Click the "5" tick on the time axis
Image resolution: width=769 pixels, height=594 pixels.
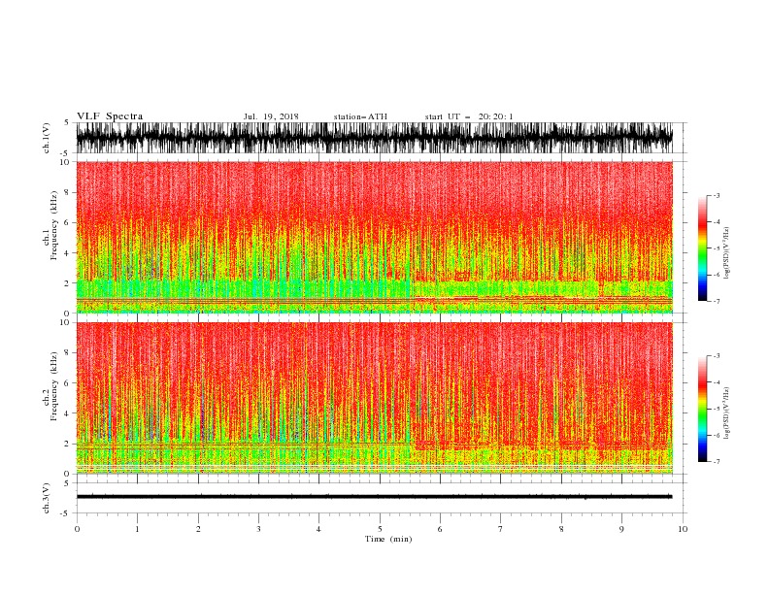tap(380, 529)
